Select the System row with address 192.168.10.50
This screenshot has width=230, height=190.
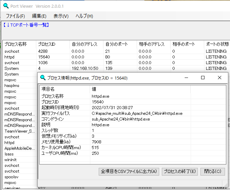click(116, 68)
